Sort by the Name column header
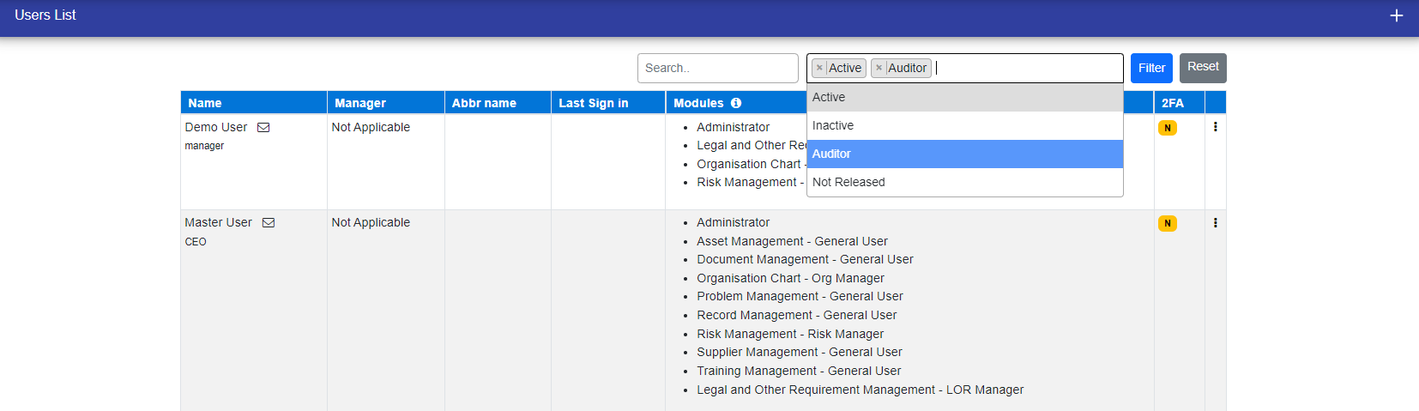 click(x=205, y=103)
